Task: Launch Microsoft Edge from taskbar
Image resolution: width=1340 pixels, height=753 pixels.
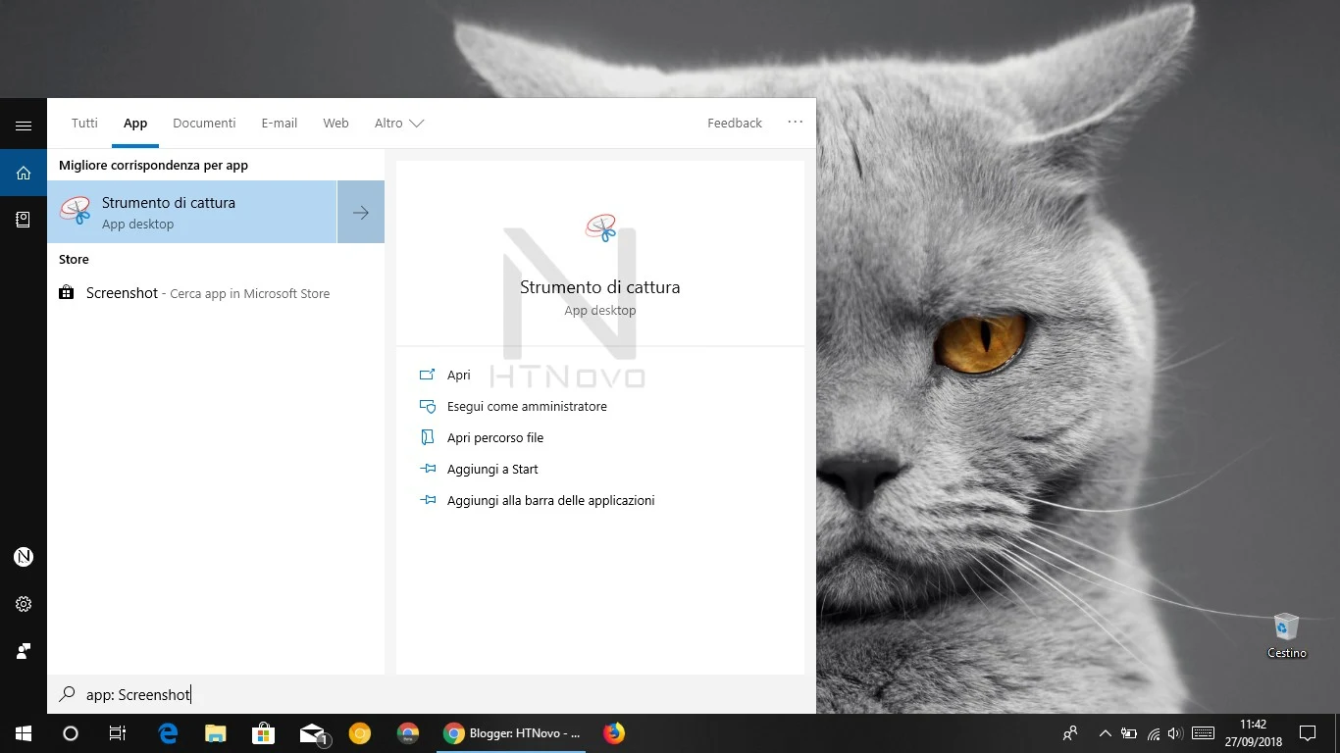Action: pos(168,733)
